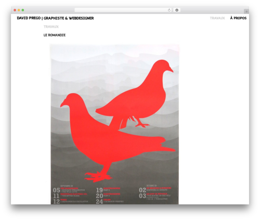This screenshot has width=260, height=220.
Task: Select the Le Romandie project title
Action: (x=55, y=35)
